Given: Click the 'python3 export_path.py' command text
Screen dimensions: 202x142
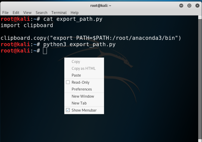Looking at the screenshot, I should (x=79, y=44).
